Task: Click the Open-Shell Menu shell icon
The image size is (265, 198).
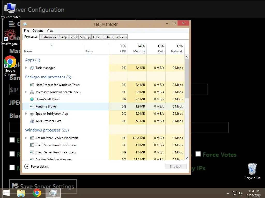Action: click(x=32, y=99)
